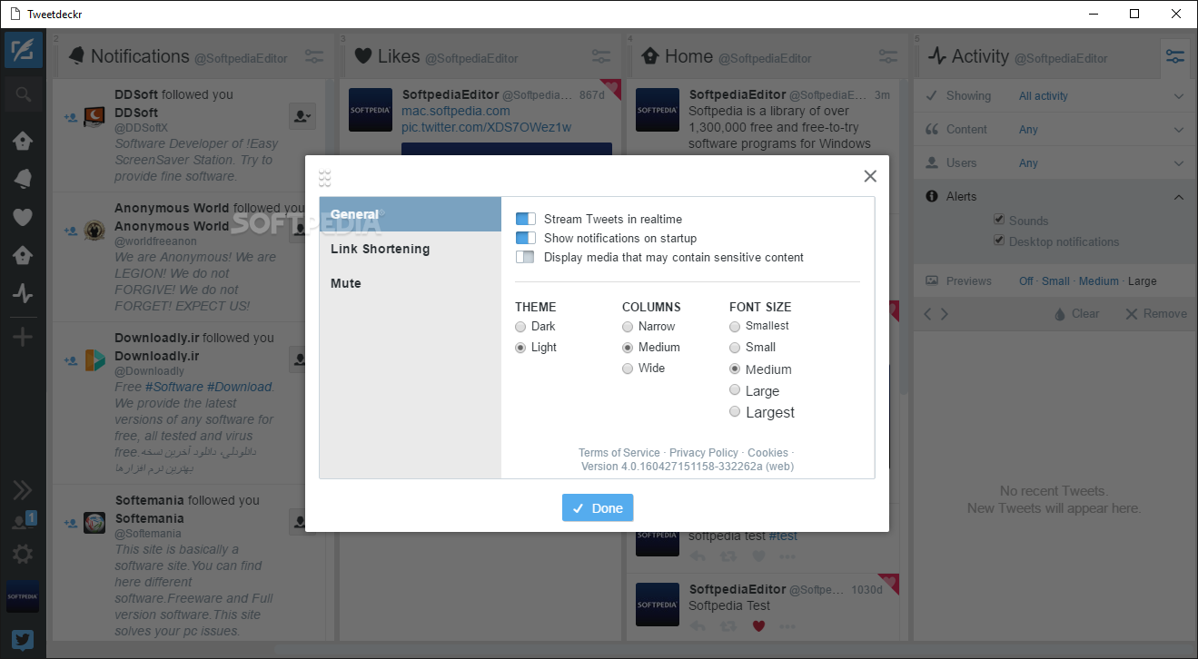Choose Narrow columns
Image resolution: width=1198 pixels, height=659 pixels.
pos(628,327)
